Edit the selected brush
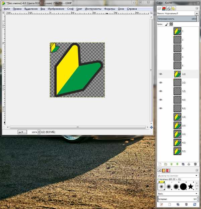The width and height of the screenshot is (201, 209). [161, 204]
